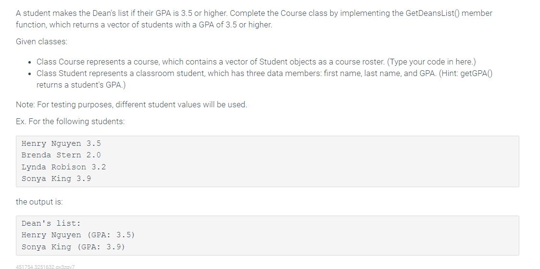Screen dimensions: 540x269
Task: Click the 'Henry Nguyen (GPA: 3.5)' output line
Action: coord(78,235)
